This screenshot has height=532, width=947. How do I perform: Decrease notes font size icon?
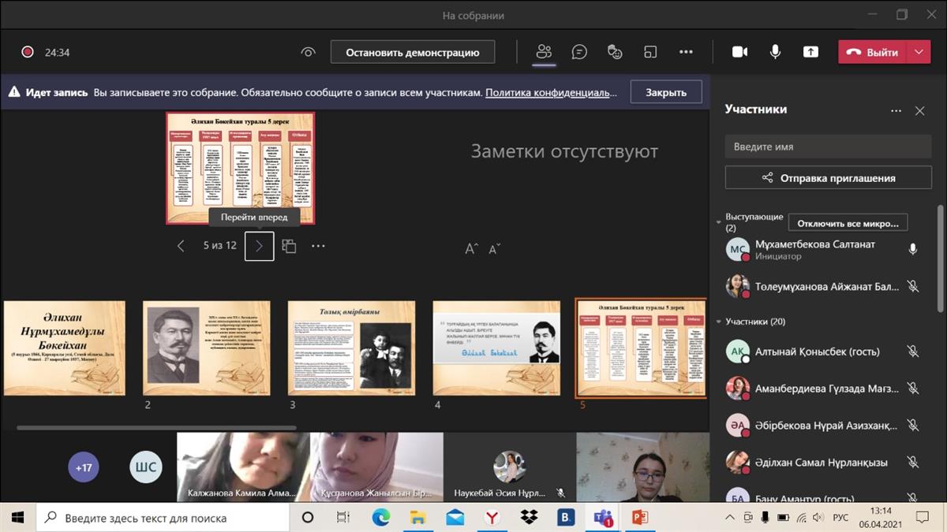(495, 249)
